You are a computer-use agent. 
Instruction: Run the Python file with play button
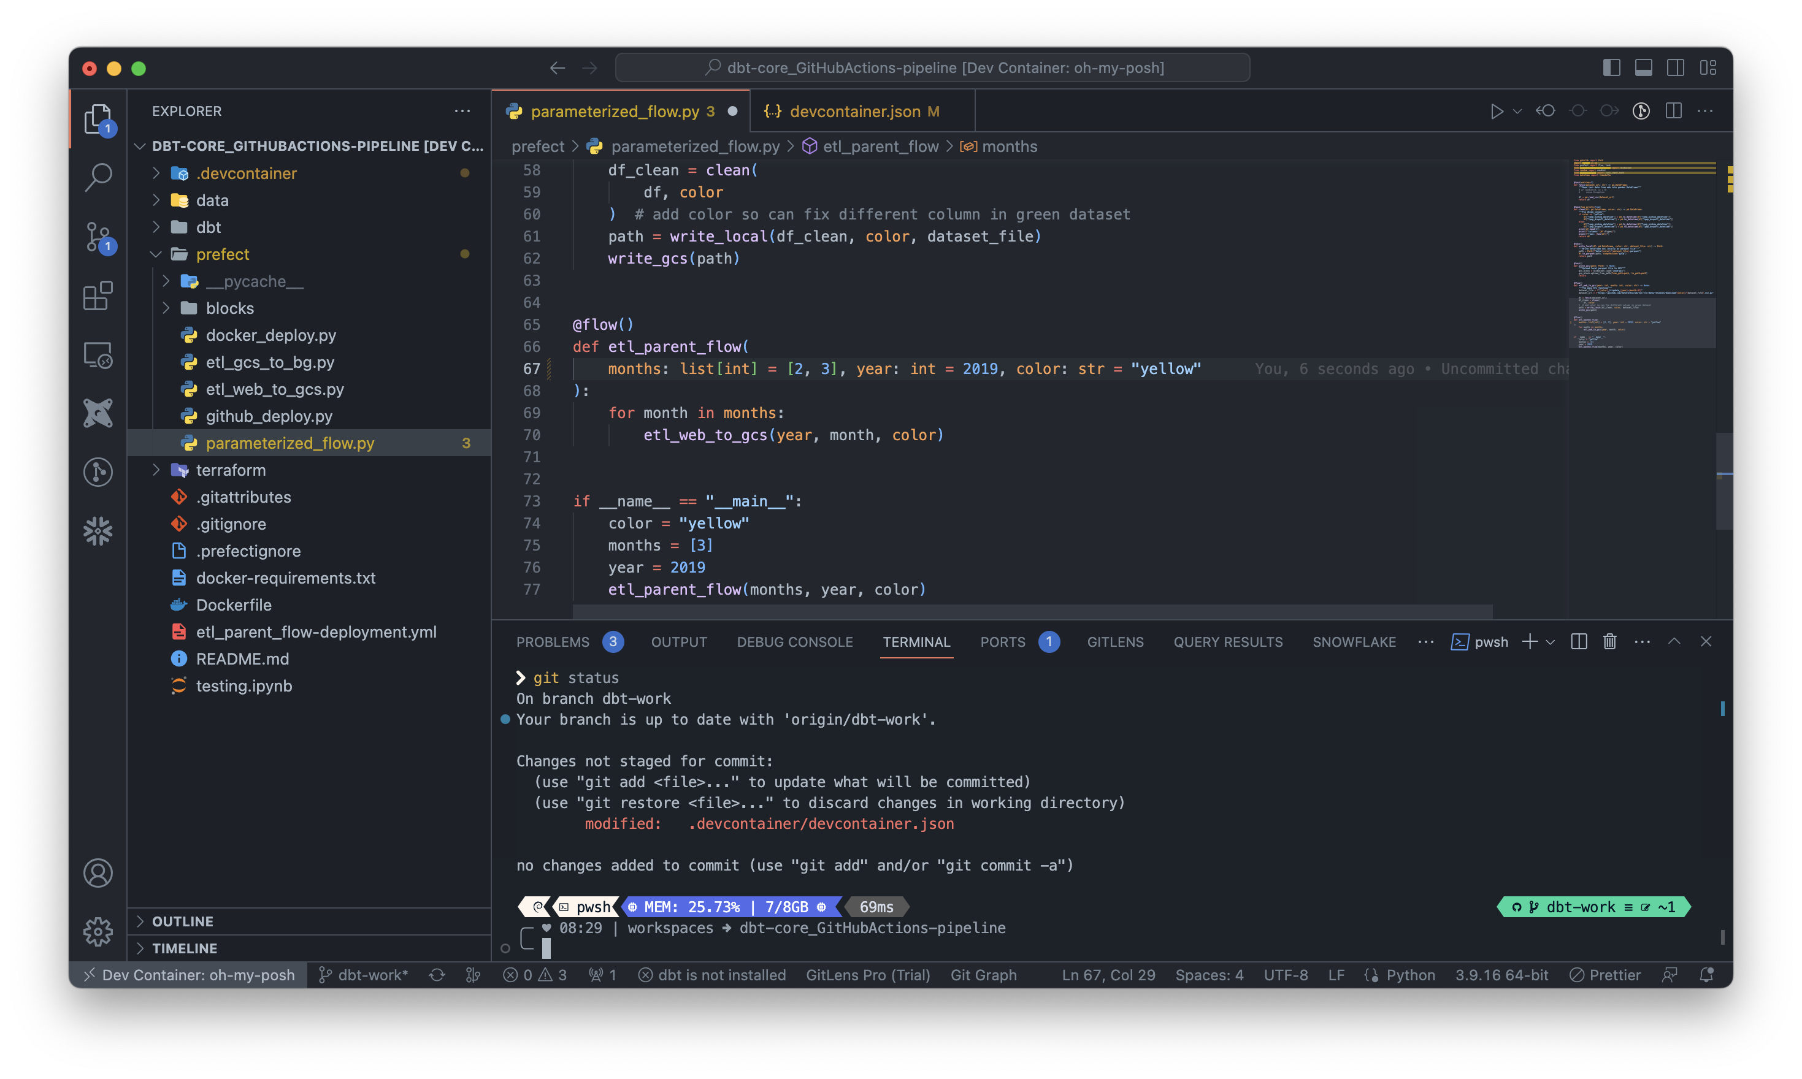pyautogui.click(x=1495, y=111)
